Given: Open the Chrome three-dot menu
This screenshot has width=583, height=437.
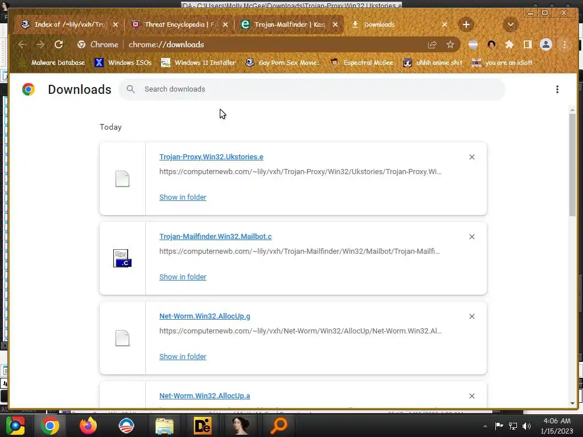Looking at the screenshot, I should [564, 44].
